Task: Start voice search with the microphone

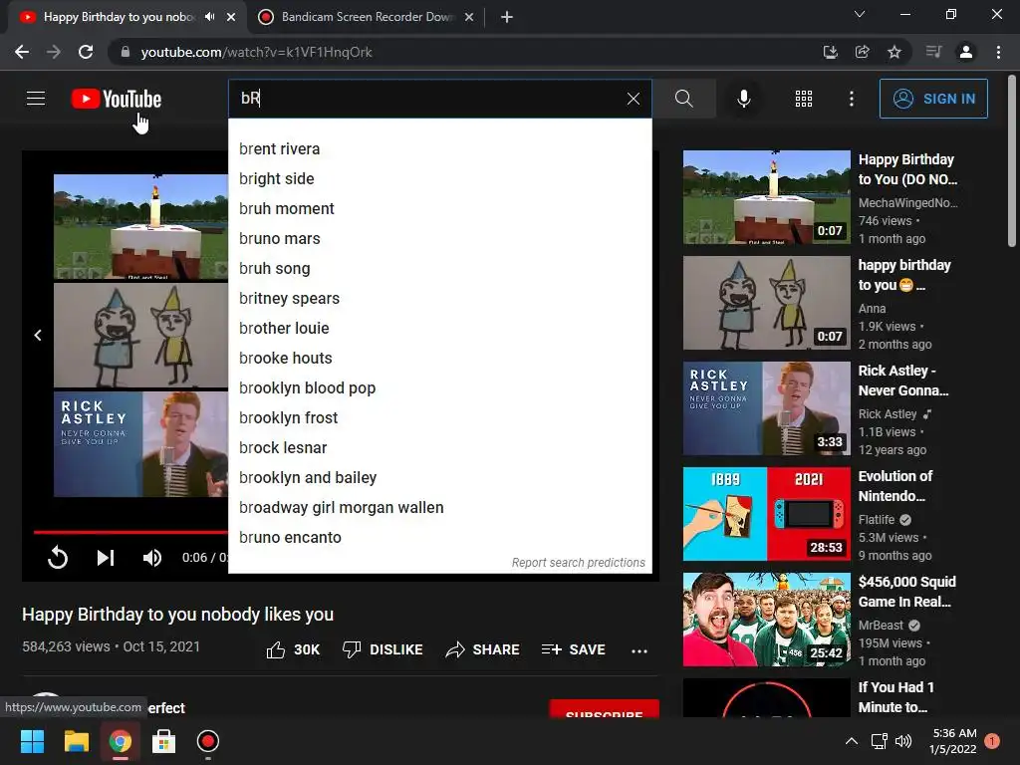Action: point(743,99)
